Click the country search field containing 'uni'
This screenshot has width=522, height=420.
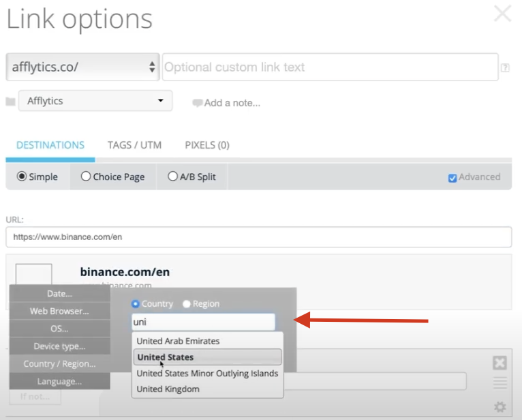203,322
